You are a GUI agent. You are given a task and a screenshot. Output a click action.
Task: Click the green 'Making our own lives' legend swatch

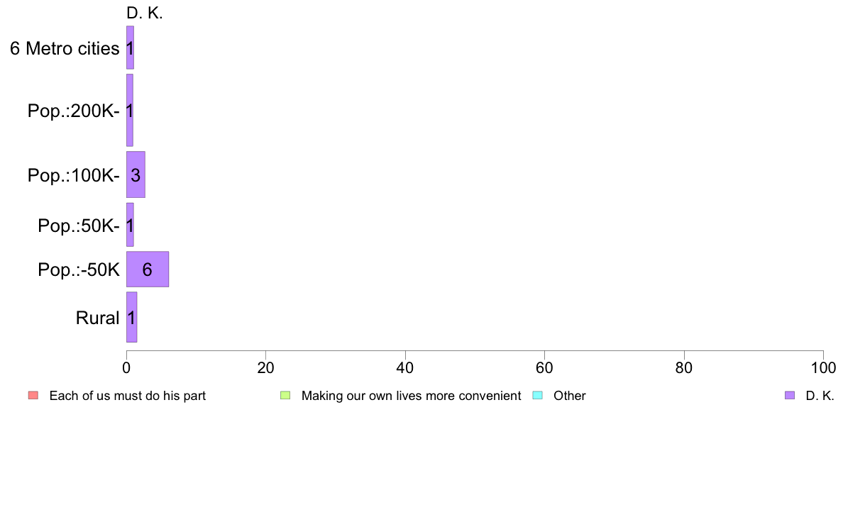point(285,395)
